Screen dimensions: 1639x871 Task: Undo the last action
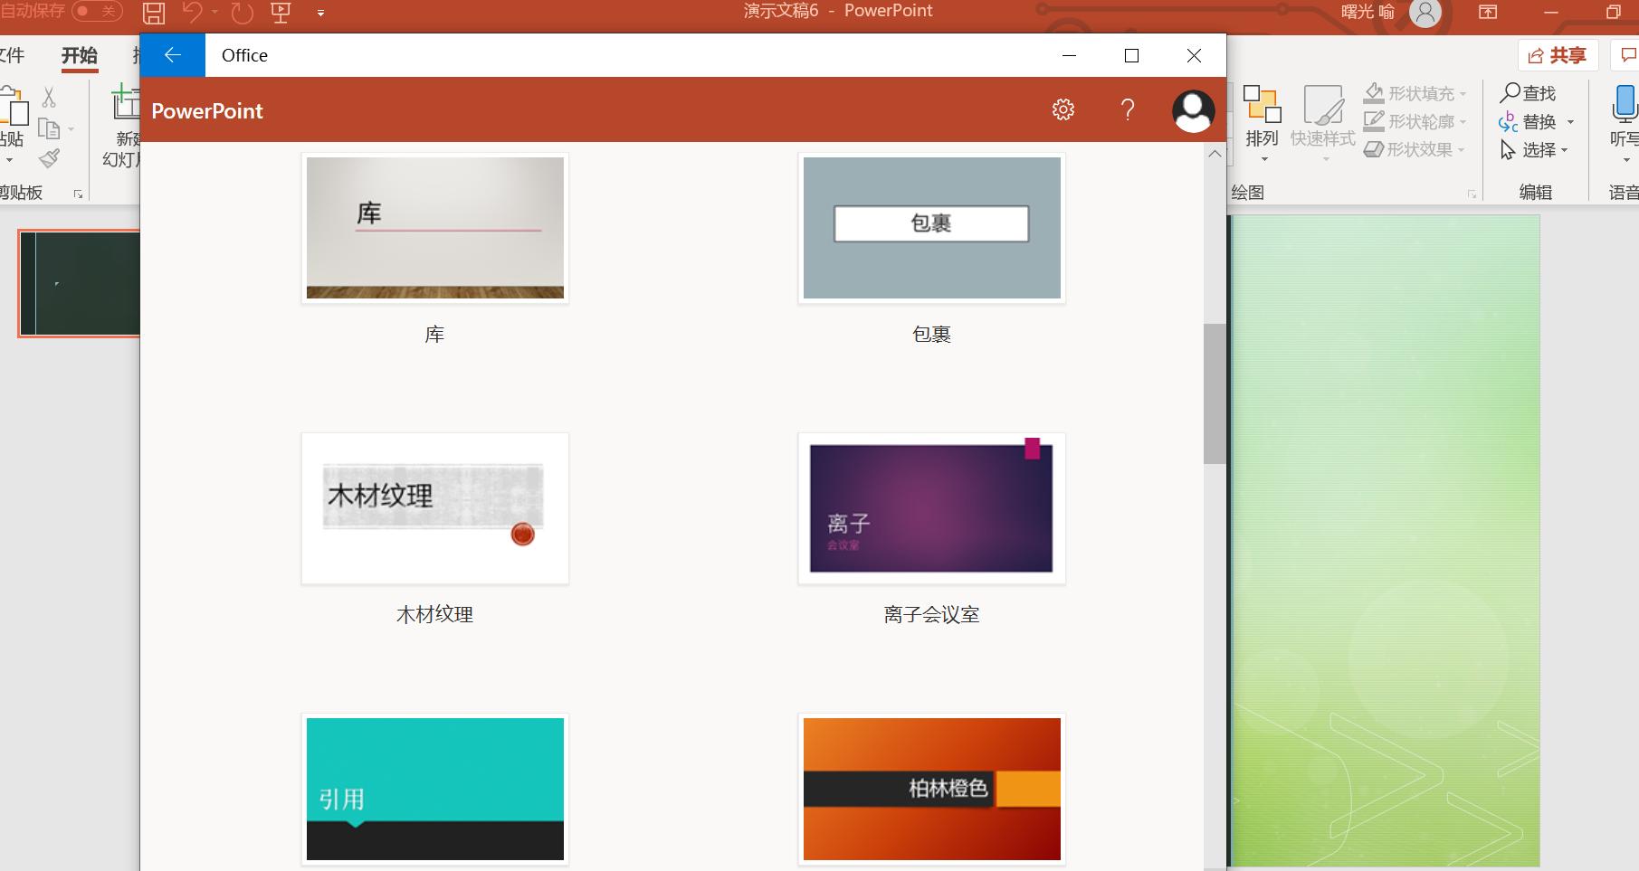click(192, 13)
